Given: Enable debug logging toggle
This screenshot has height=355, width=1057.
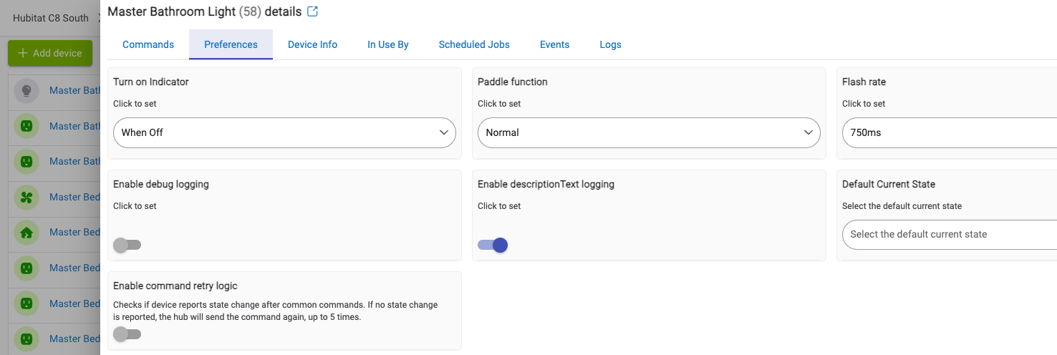Looking at the screenshot, I should click(x=127, y=245).
